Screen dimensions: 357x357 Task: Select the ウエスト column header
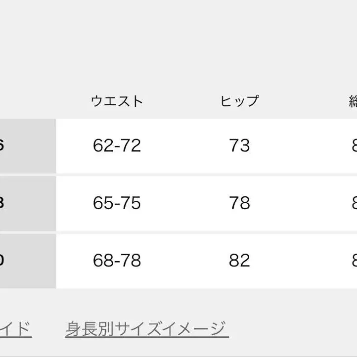[x=117, y=101]
